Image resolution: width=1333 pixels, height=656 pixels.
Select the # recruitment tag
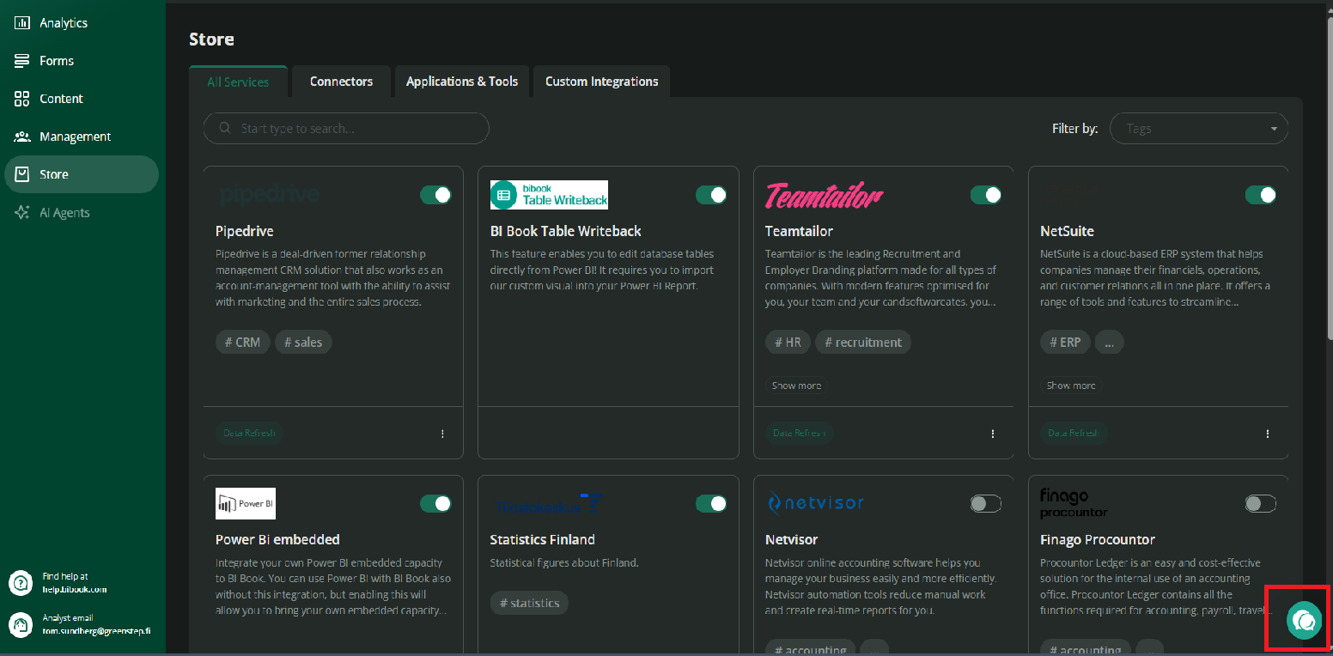[x=863, y=342]
